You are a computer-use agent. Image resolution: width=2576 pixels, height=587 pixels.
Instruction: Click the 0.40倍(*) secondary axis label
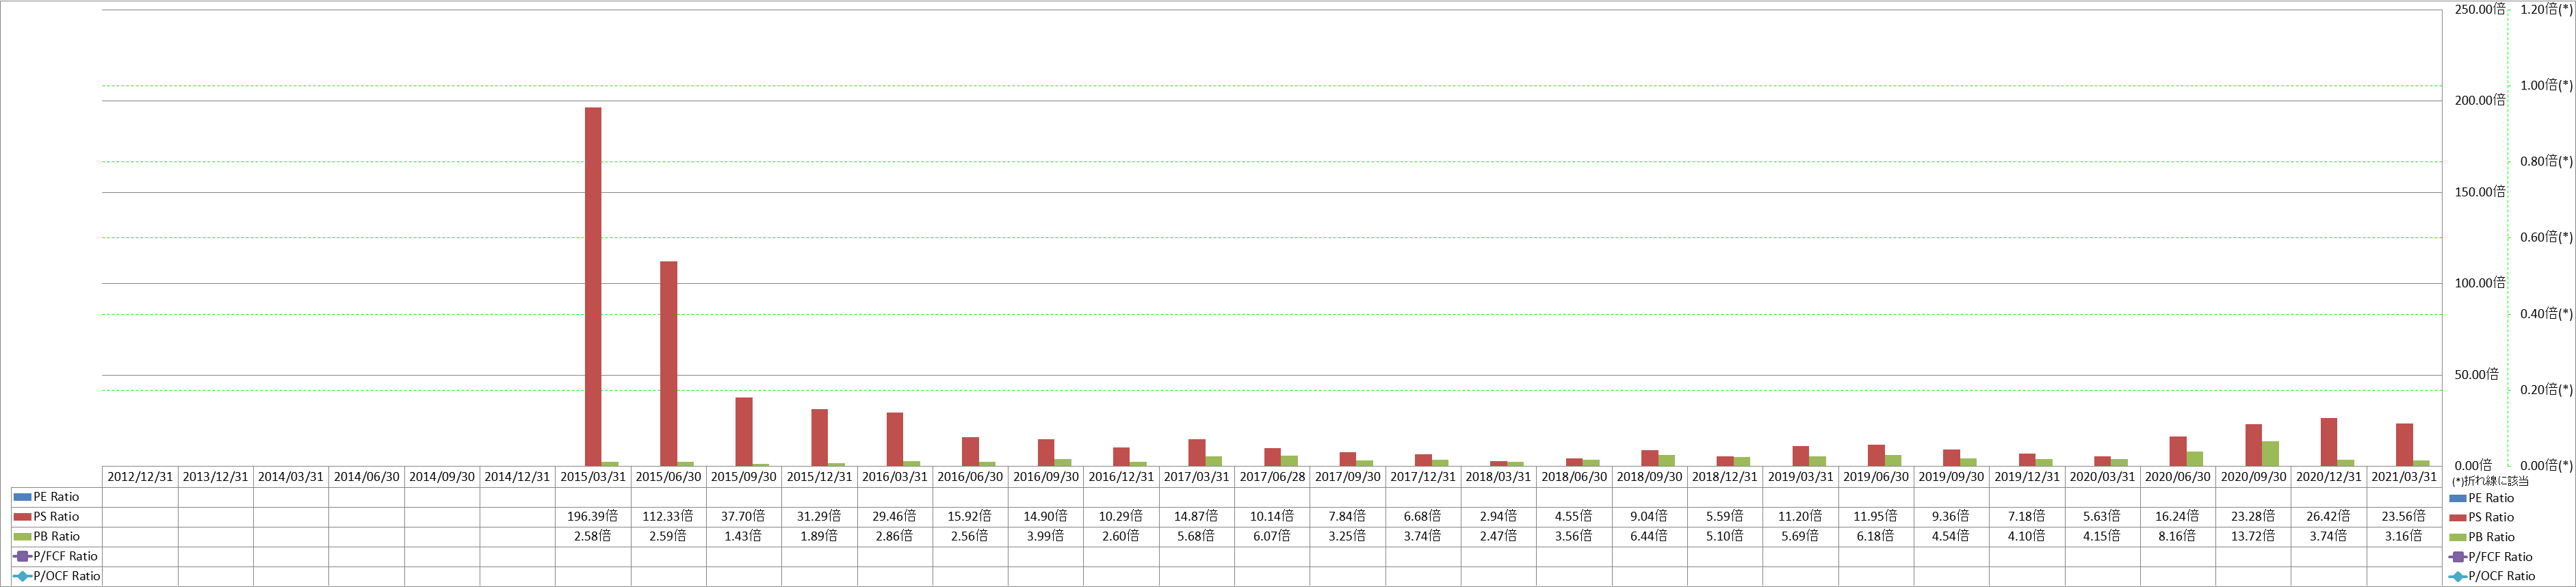pos(2546,314)
